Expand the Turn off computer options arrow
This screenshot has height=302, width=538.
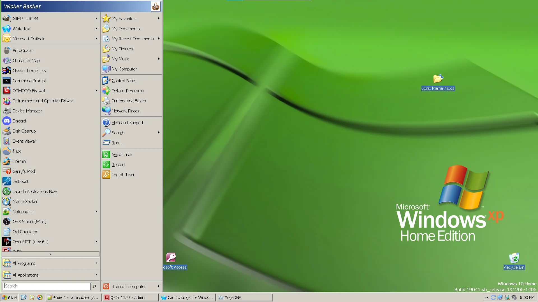pyautogui.click(x=159, y=286)
